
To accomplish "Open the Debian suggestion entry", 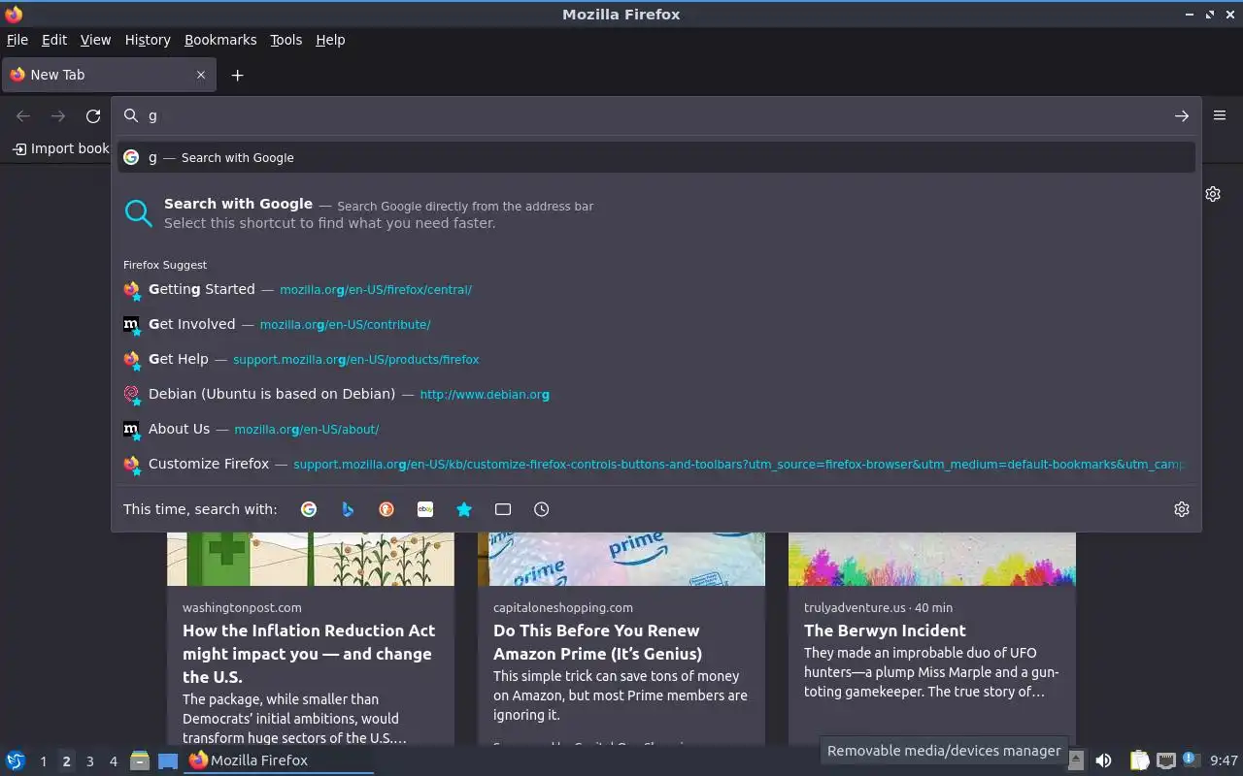I will tap(656, 394).
